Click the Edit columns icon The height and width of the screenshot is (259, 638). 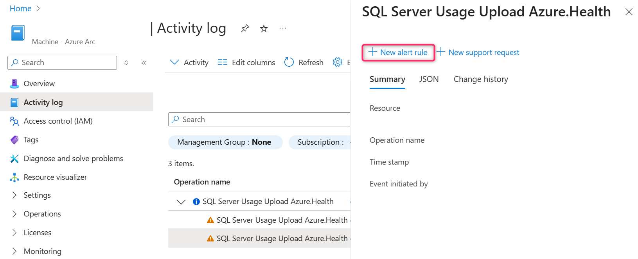tap(223, 62)
